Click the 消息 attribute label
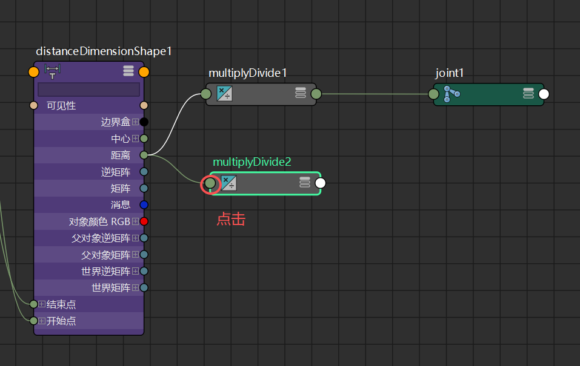The width and height of the screenshot is (580, 366). (121, 204)
